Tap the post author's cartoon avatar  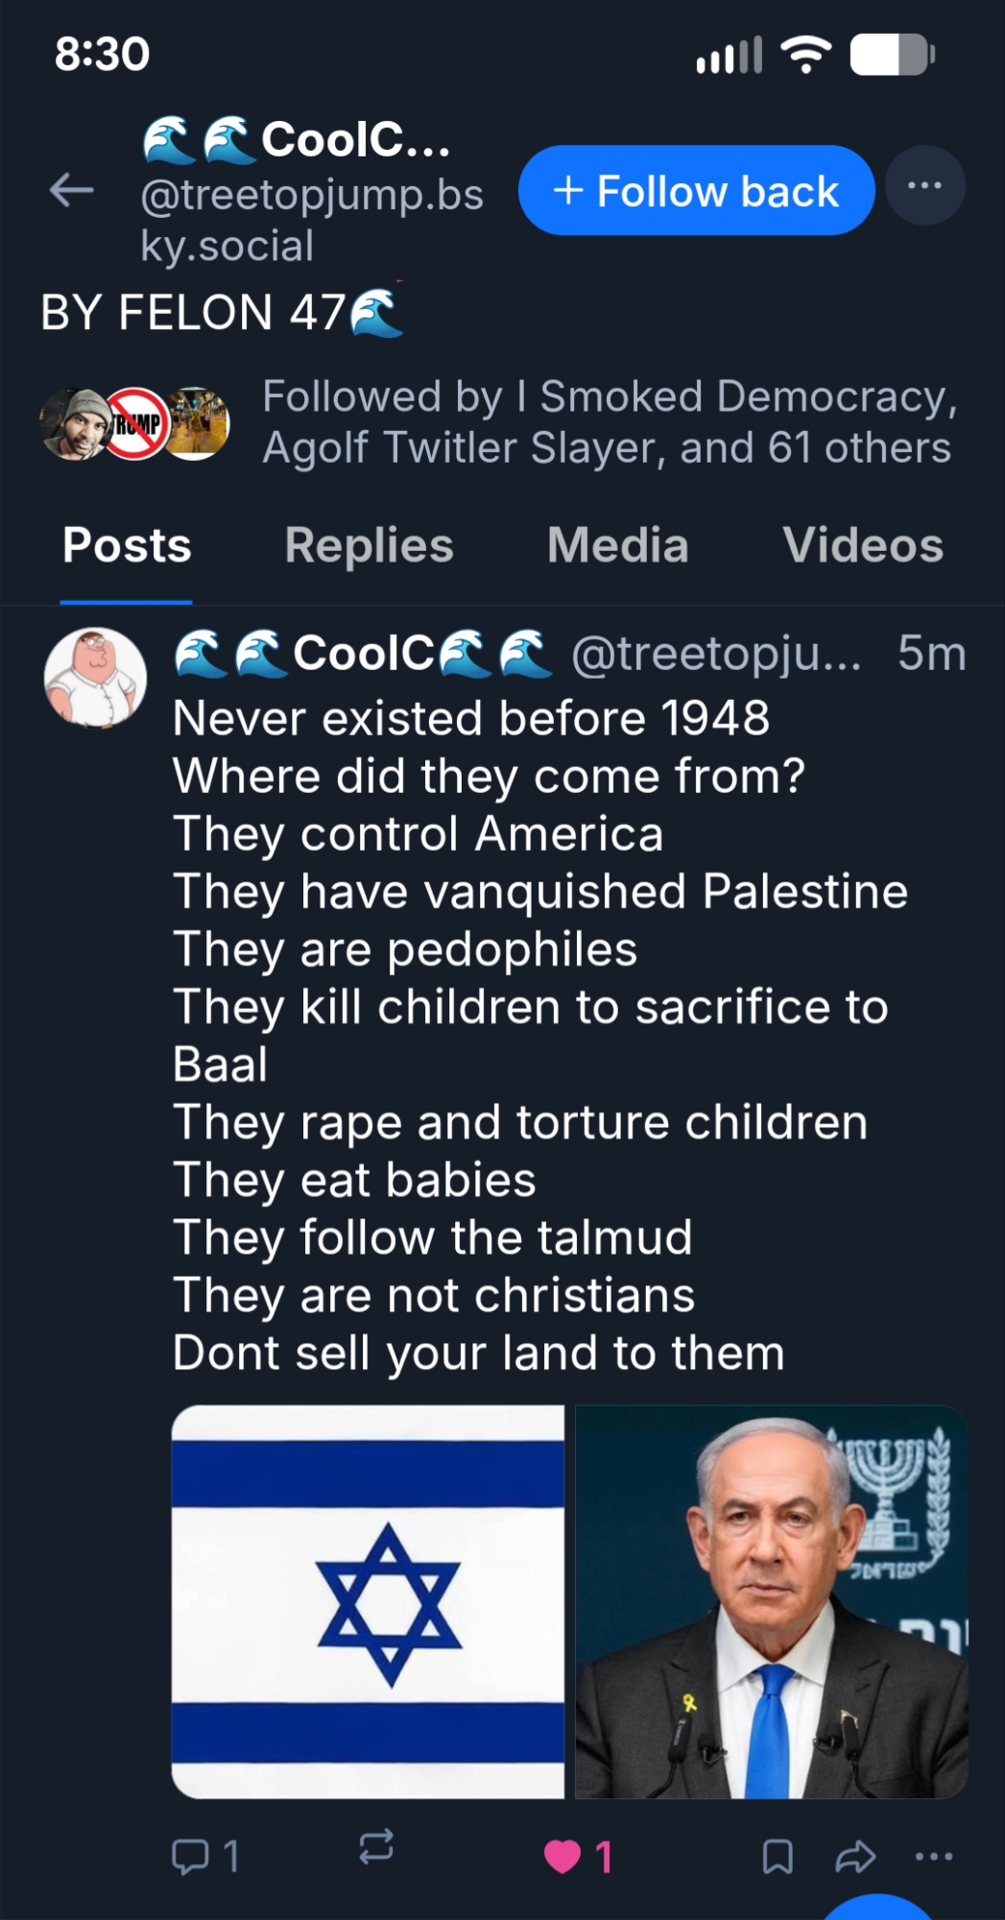click(95, 678)
